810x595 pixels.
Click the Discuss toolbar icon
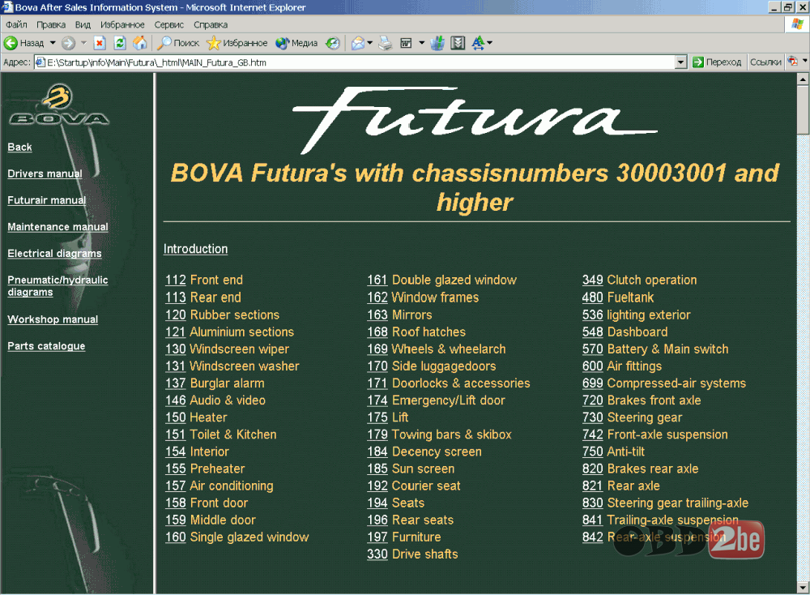[x=437, y=43]
